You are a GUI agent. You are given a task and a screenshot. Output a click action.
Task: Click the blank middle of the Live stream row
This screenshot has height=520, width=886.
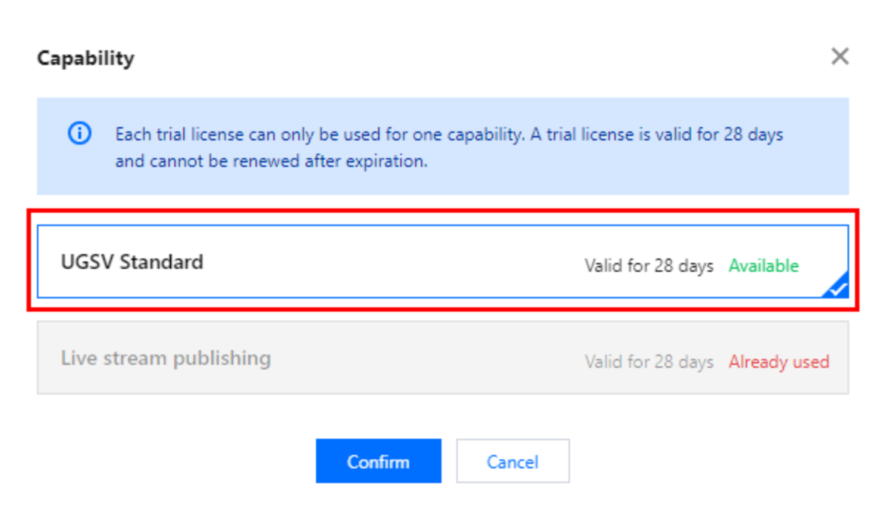(x=428, y=360)
